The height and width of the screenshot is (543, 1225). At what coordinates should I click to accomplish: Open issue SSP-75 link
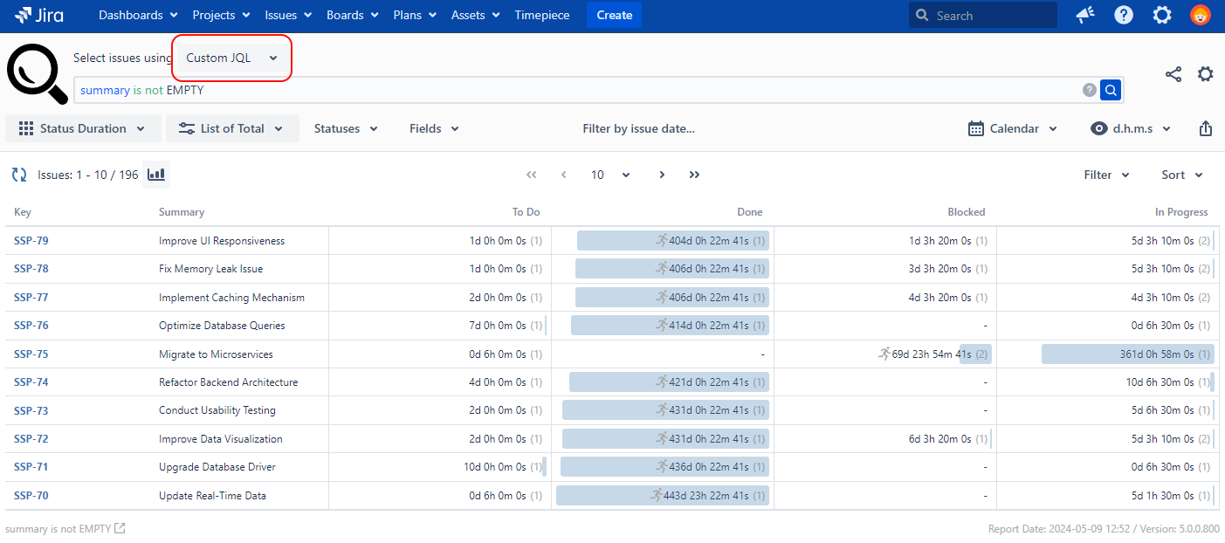(31, 354)
